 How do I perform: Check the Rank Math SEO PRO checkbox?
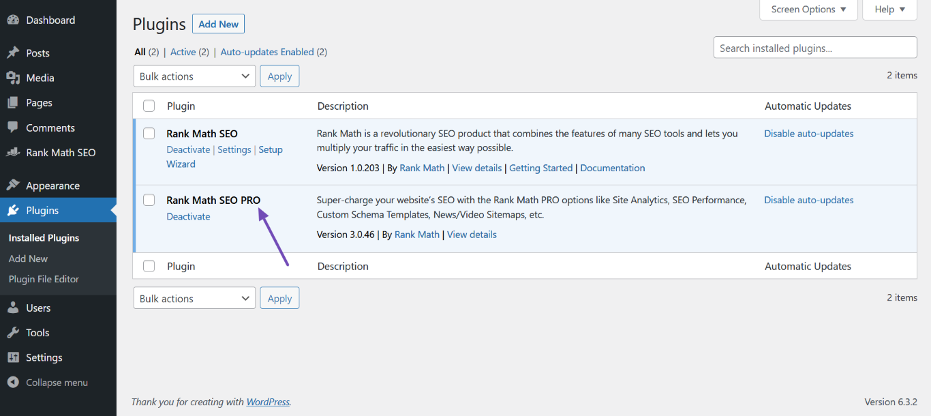(x=149, y=200)
